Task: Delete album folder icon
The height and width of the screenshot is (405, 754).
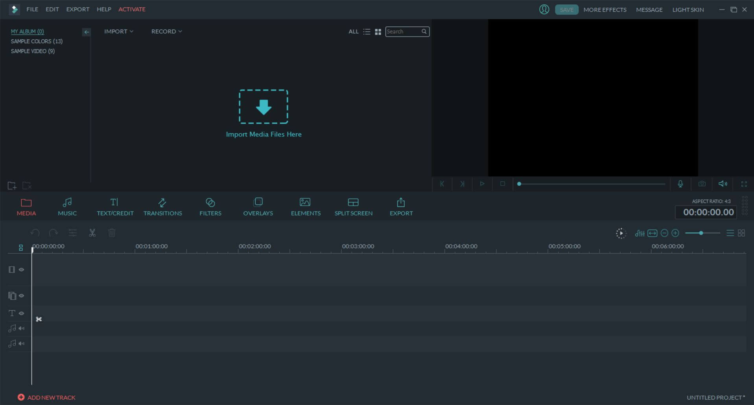Action: tap(27, 185)
